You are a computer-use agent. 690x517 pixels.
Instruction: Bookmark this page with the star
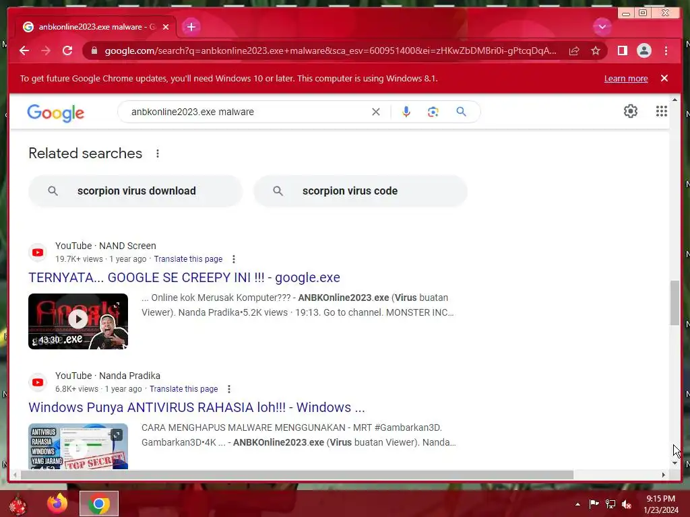pos(596,50)
